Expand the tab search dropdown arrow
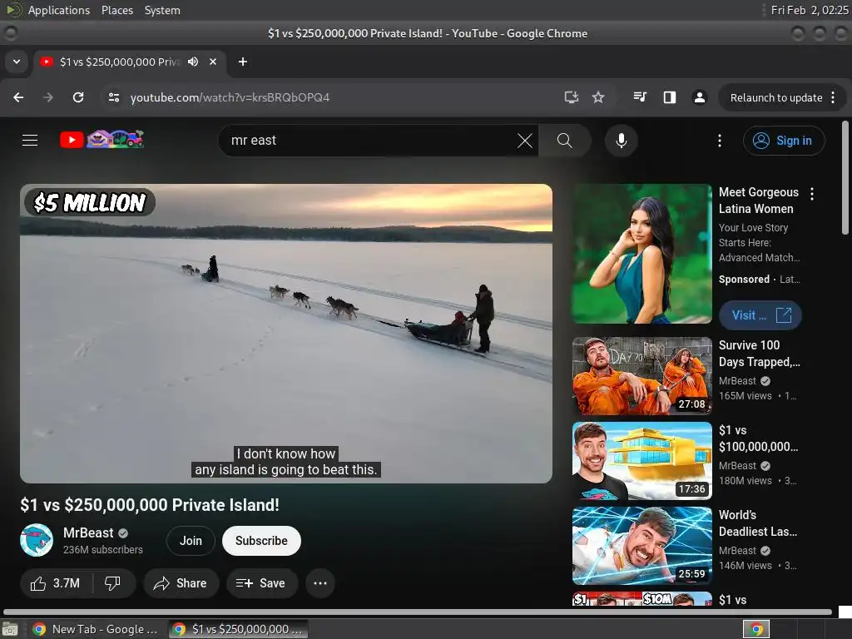Image resolution: width=852 pixels, height=639 pixels. click(17, 62)
